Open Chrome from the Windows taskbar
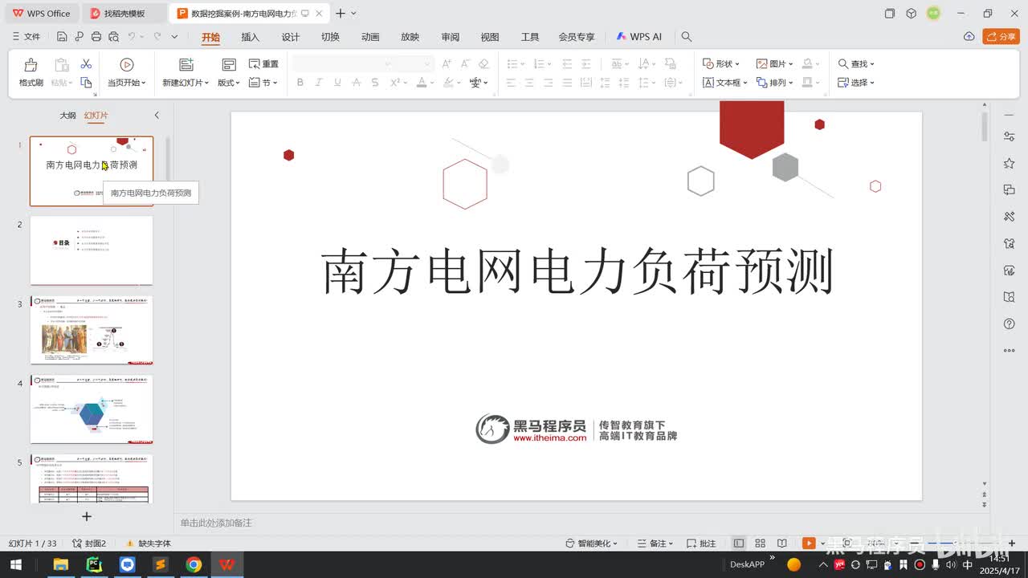This screenshot has height=578, width=1028. pos(194,564)
